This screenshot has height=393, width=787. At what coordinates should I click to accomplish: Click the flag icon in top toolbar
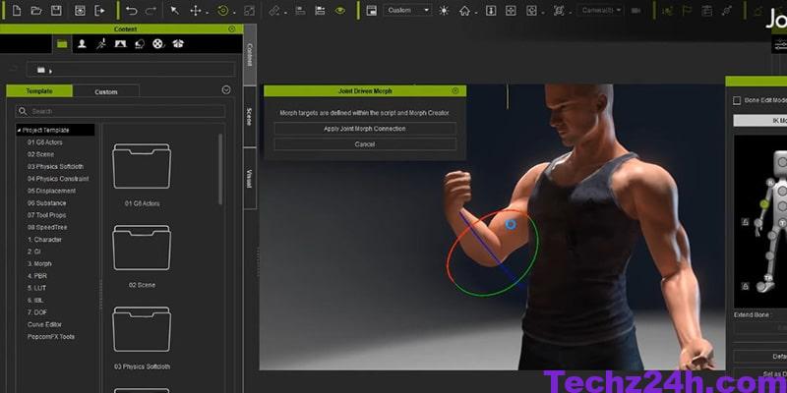(x=687, y=11)
